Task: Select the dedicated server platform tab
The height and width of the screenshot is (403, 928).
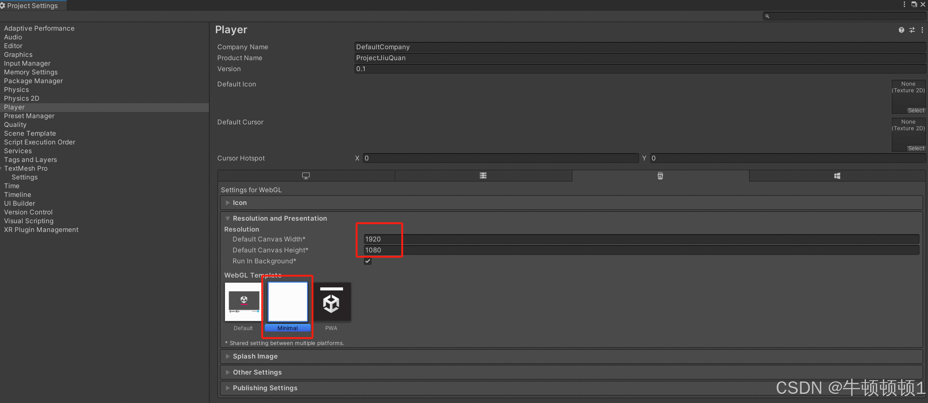Action: tap(483, 176)
